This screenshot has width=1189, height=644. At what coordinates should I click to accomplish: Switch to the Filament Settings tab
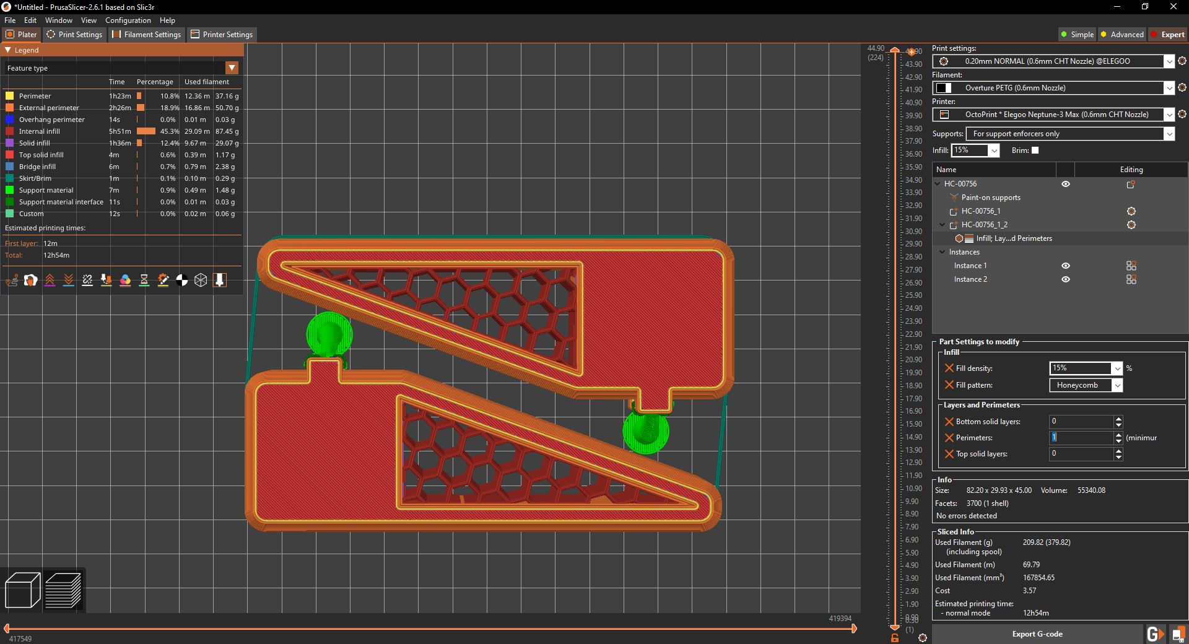tap(146, 34)
